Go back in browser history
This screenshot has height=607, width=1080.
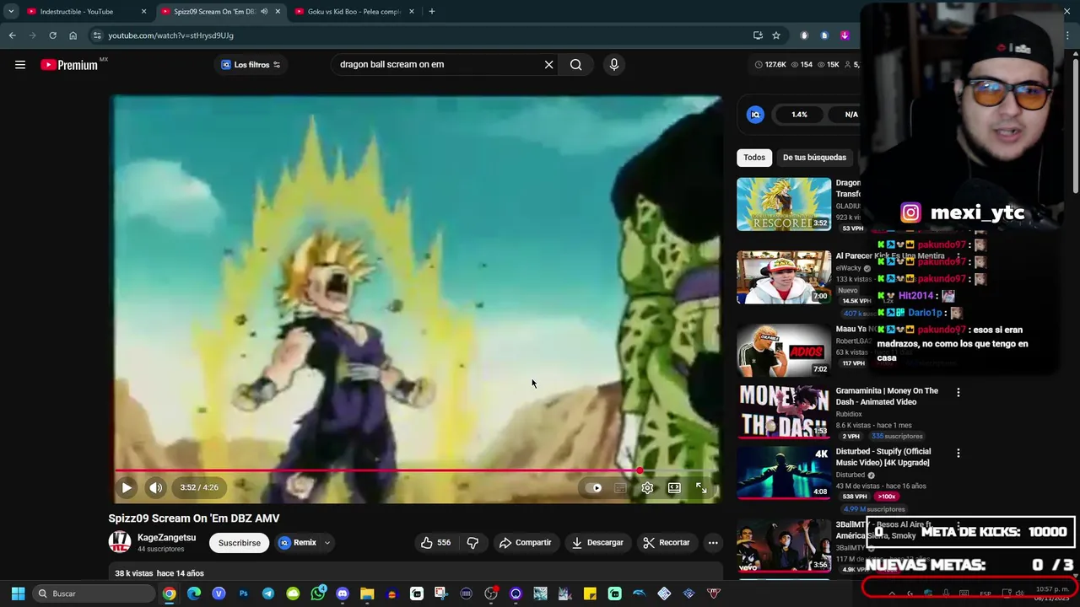[12, 35]
